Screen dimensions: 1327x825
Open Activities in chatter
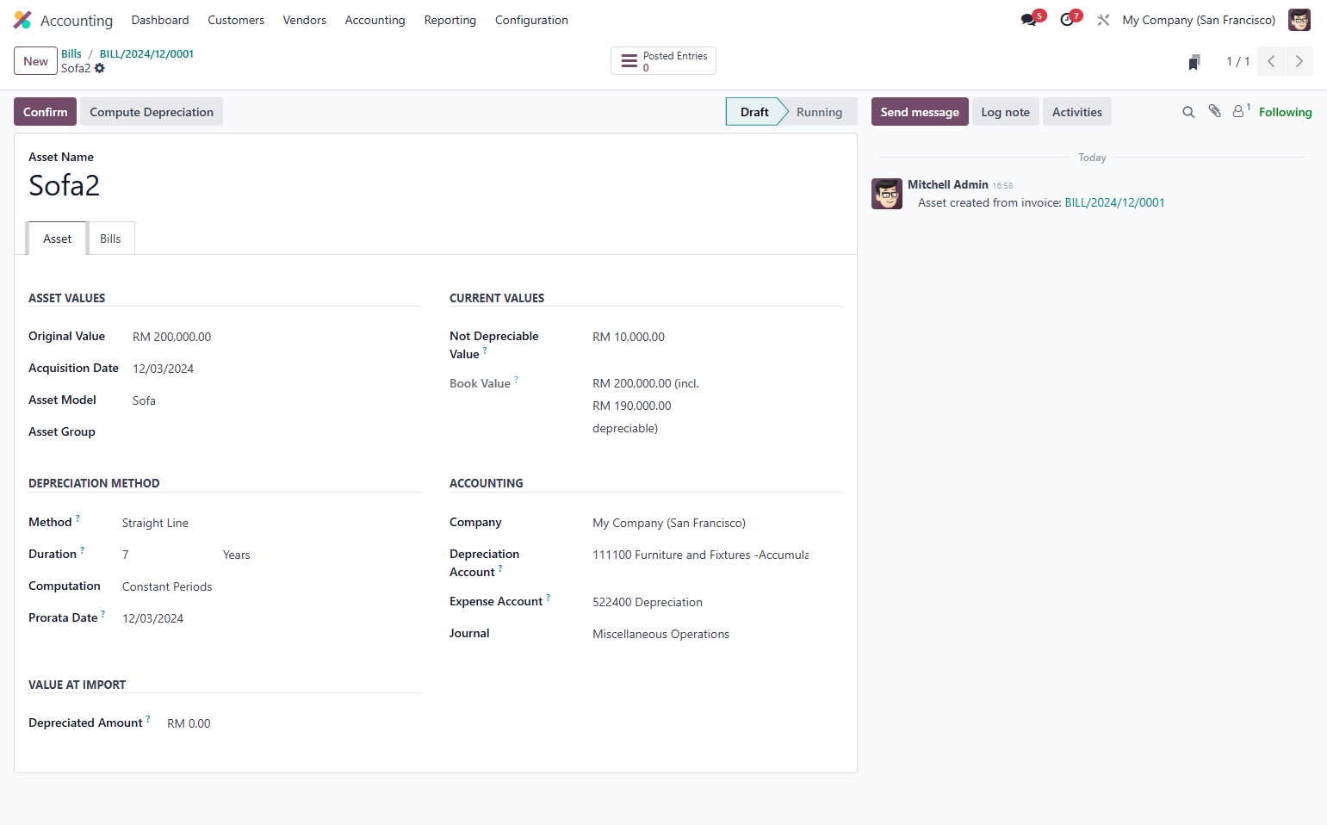click(1076, 112)
